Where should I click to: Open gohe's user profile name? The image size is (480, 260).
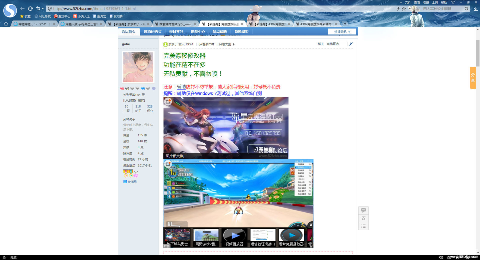126,44
